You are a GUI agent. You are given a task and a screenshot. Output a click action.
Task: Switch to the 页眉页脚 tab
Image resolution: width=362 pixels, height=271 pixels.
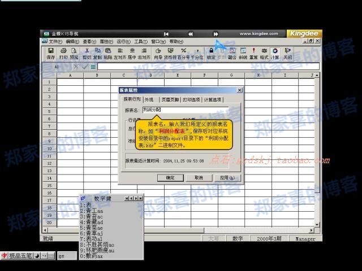(x=170, y=99)
